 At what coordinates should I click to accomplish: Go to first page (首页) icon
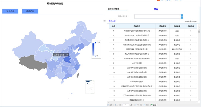[108, 105]
